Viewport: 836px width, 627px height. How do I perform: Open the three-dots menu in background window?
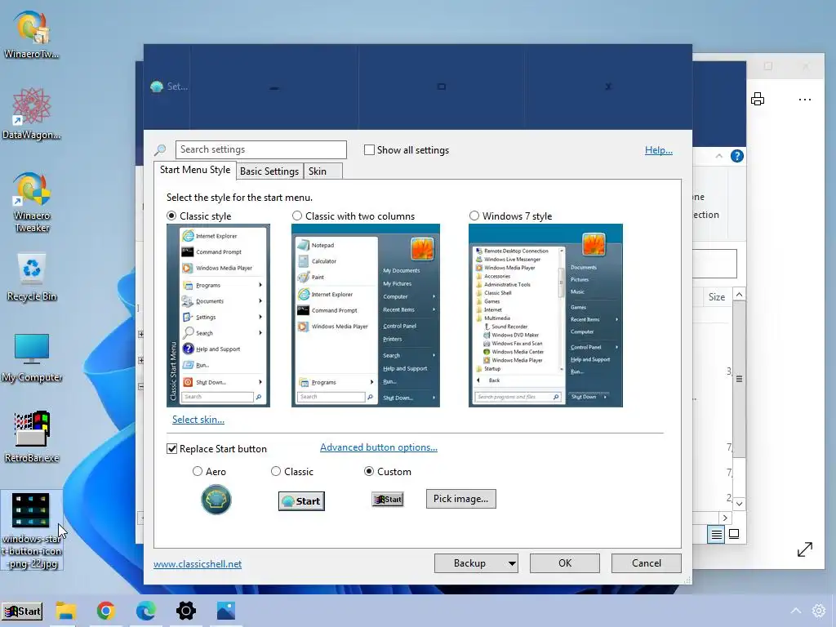tap(805, 99)
